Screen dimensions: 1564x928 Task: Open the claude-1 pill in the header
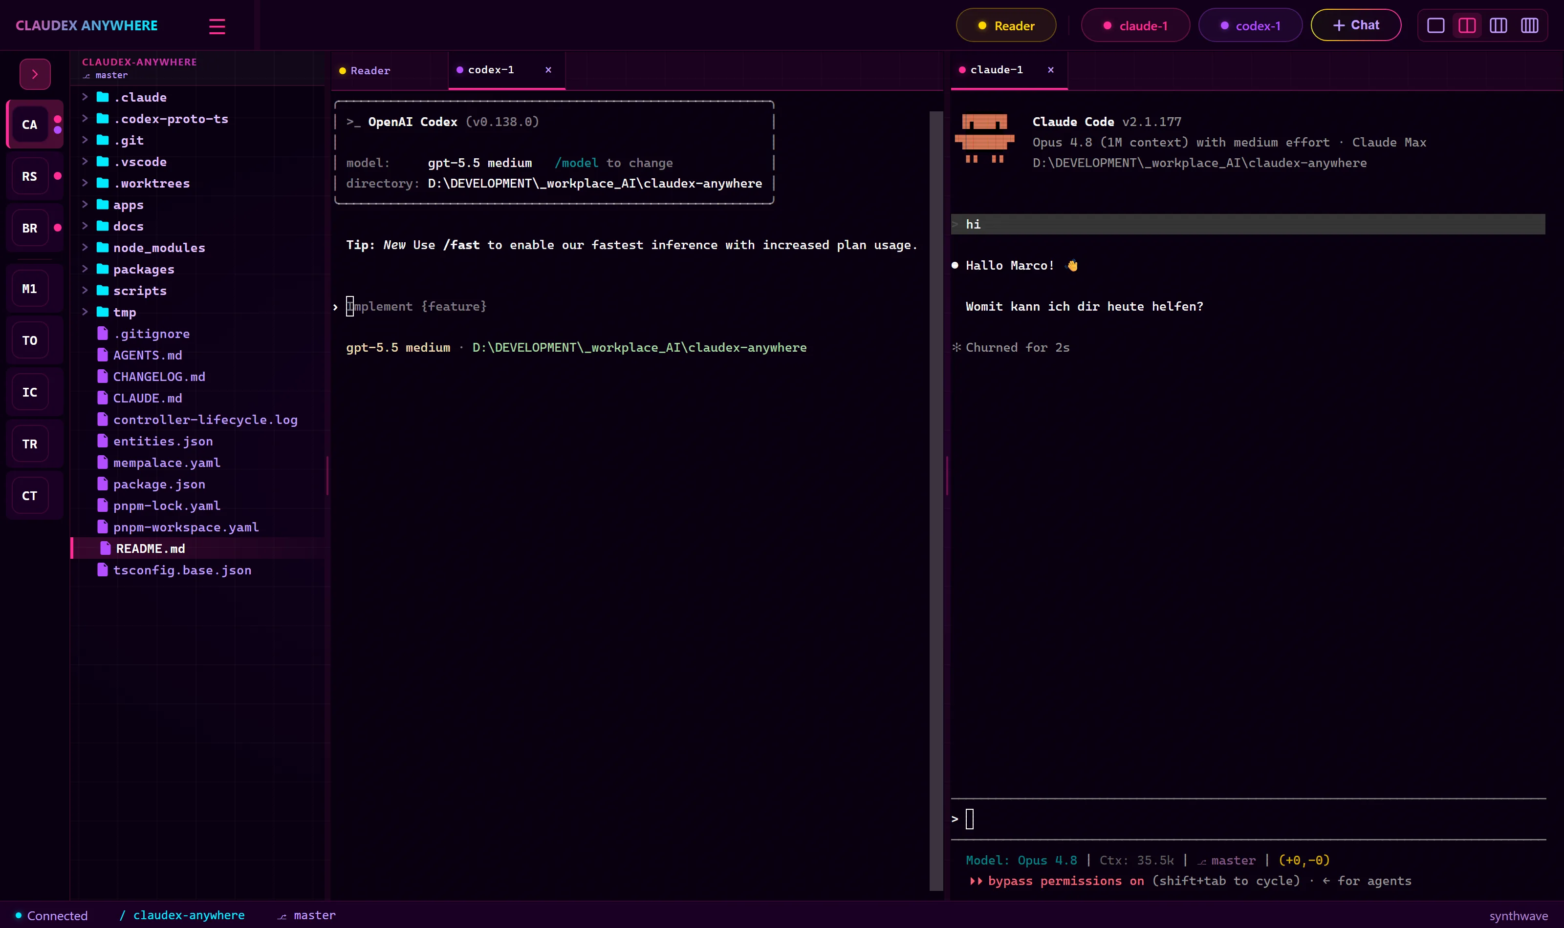(1135, 25)
